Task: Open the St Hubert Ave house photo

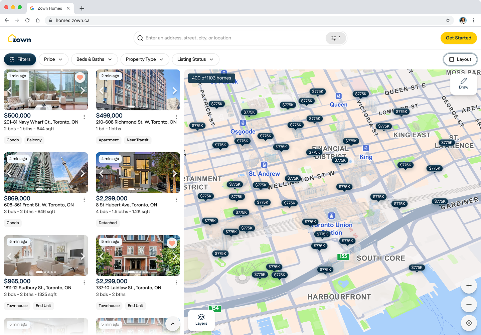Action: point(138,173)
